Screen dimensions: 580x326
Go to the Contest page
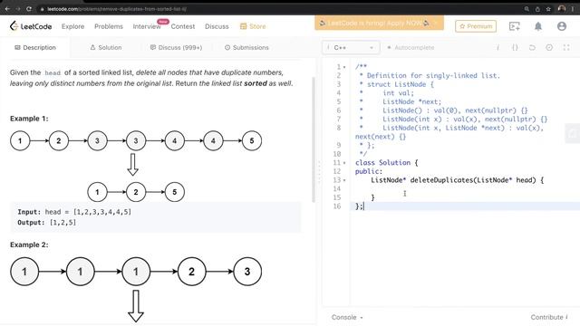point(183,26)
